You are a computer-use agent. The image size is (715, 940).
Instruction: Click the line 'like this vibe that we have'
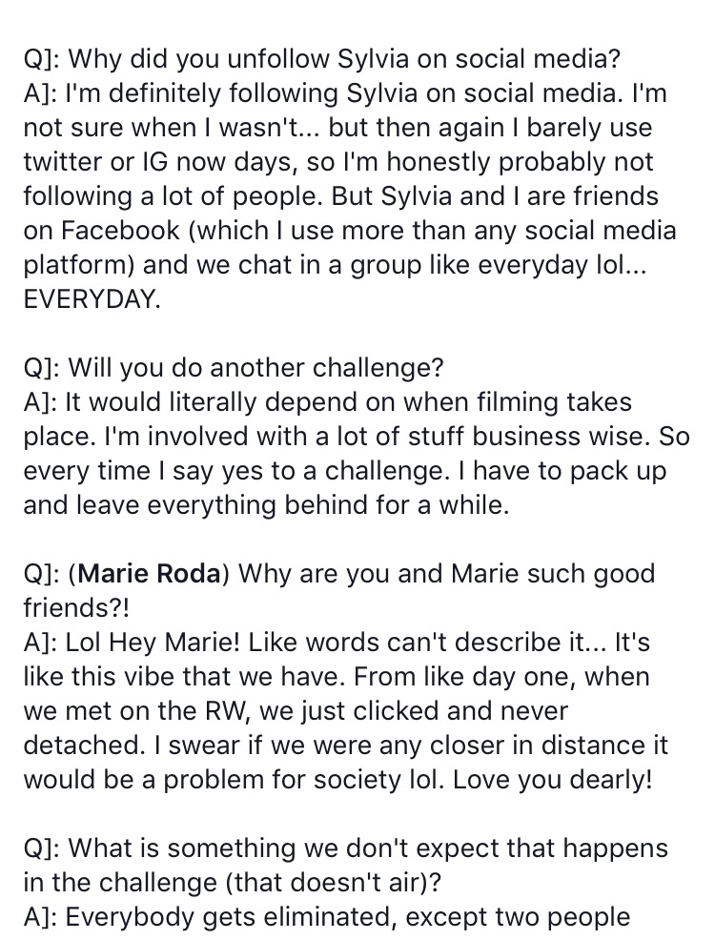pos(337,677)
